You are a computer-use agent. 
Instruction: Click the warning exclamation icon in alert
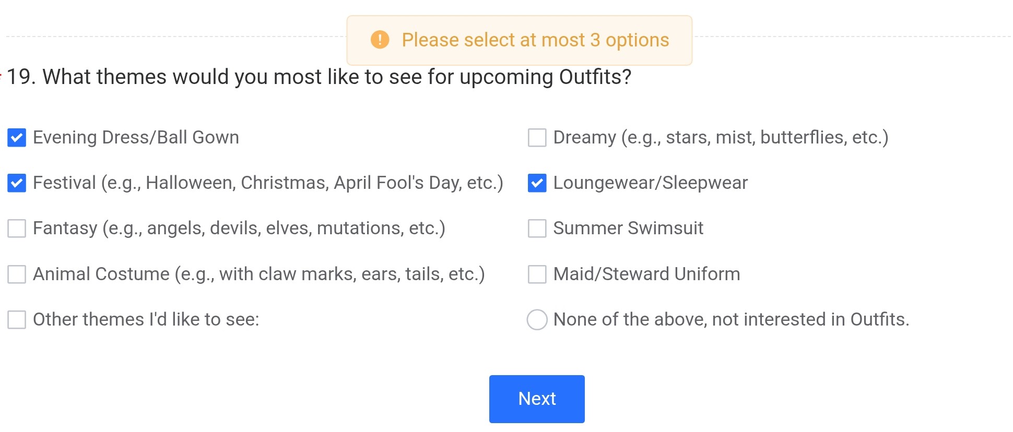[x=380, y=40]
